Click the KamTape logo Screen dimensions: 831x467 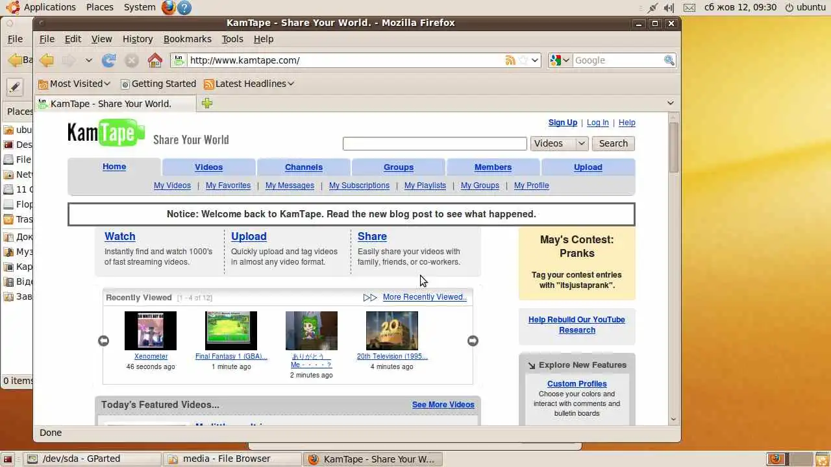coord(106,132)
